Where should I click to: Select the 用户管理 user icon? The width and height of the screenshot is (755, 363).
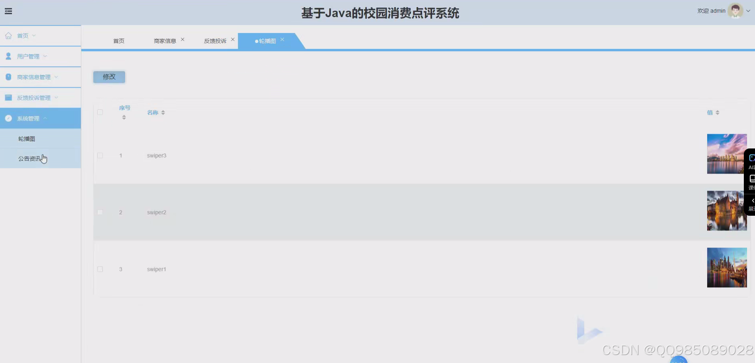pos(8,56)
